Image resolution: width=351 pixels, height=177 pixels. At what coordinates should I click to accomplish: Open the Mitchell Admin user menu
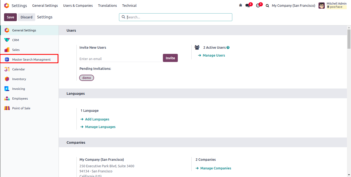(x=333, y=5)
